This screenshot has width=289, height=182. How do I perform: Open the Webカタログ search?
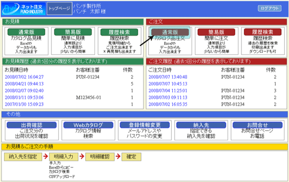(x=88, y=125)
